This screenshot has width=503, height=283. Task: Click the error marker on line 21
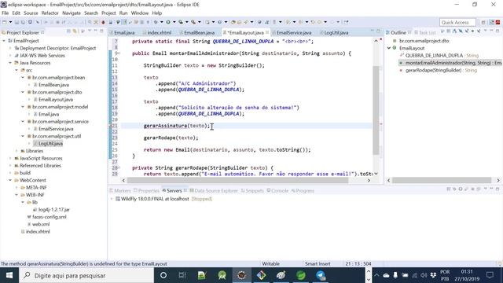point(111,126)
